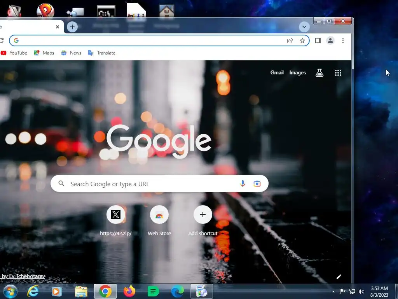Click the share this page icon

pos(290,40)
